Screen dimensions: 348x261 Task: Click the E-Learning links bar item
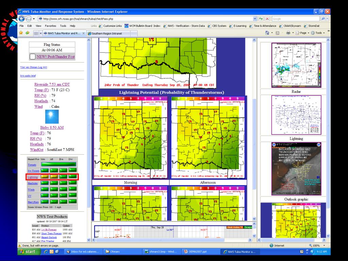238,26
